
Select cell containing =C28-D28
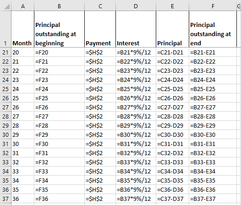click(x=172, y=116)
